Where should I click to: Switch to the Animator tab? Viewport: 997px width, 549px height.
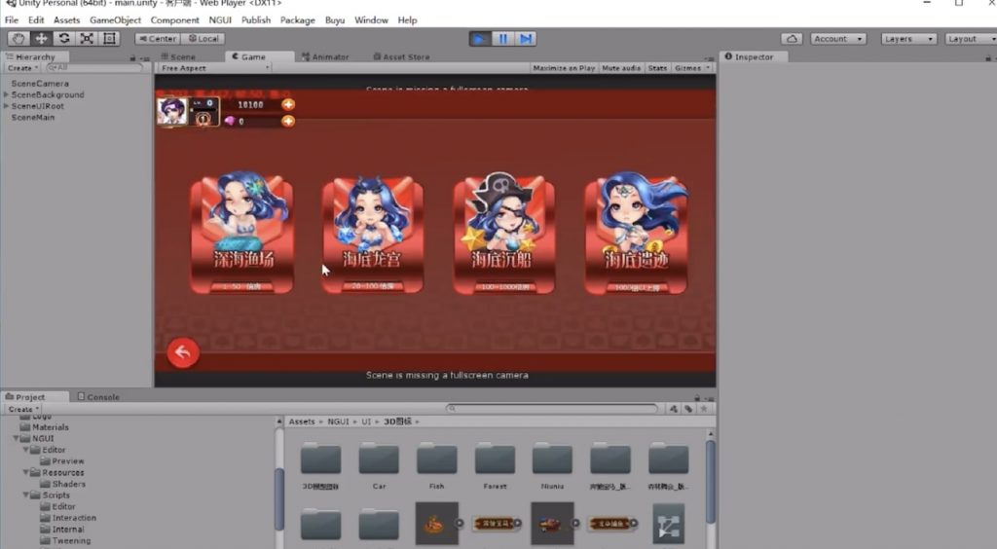coord(330,56)
